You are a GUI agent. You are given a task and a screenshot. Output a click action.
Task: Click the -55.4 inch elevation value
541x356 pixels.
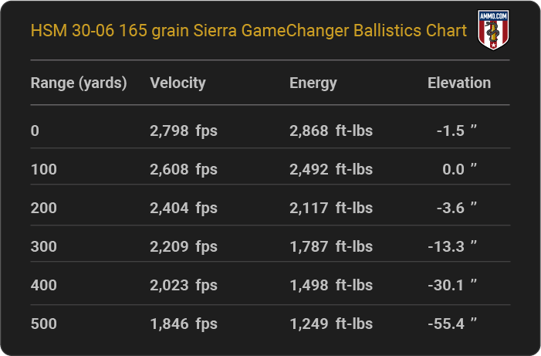coord(452,324)
